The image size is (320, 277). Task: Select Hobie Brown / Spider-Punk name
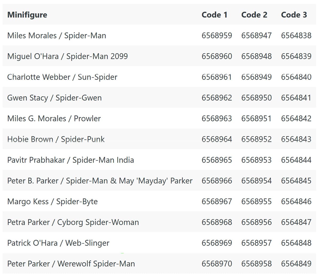click(56, 139)
